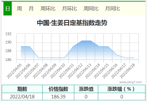Click the chart title 中国·生姜日定基指数走势

tap(72, 23)
